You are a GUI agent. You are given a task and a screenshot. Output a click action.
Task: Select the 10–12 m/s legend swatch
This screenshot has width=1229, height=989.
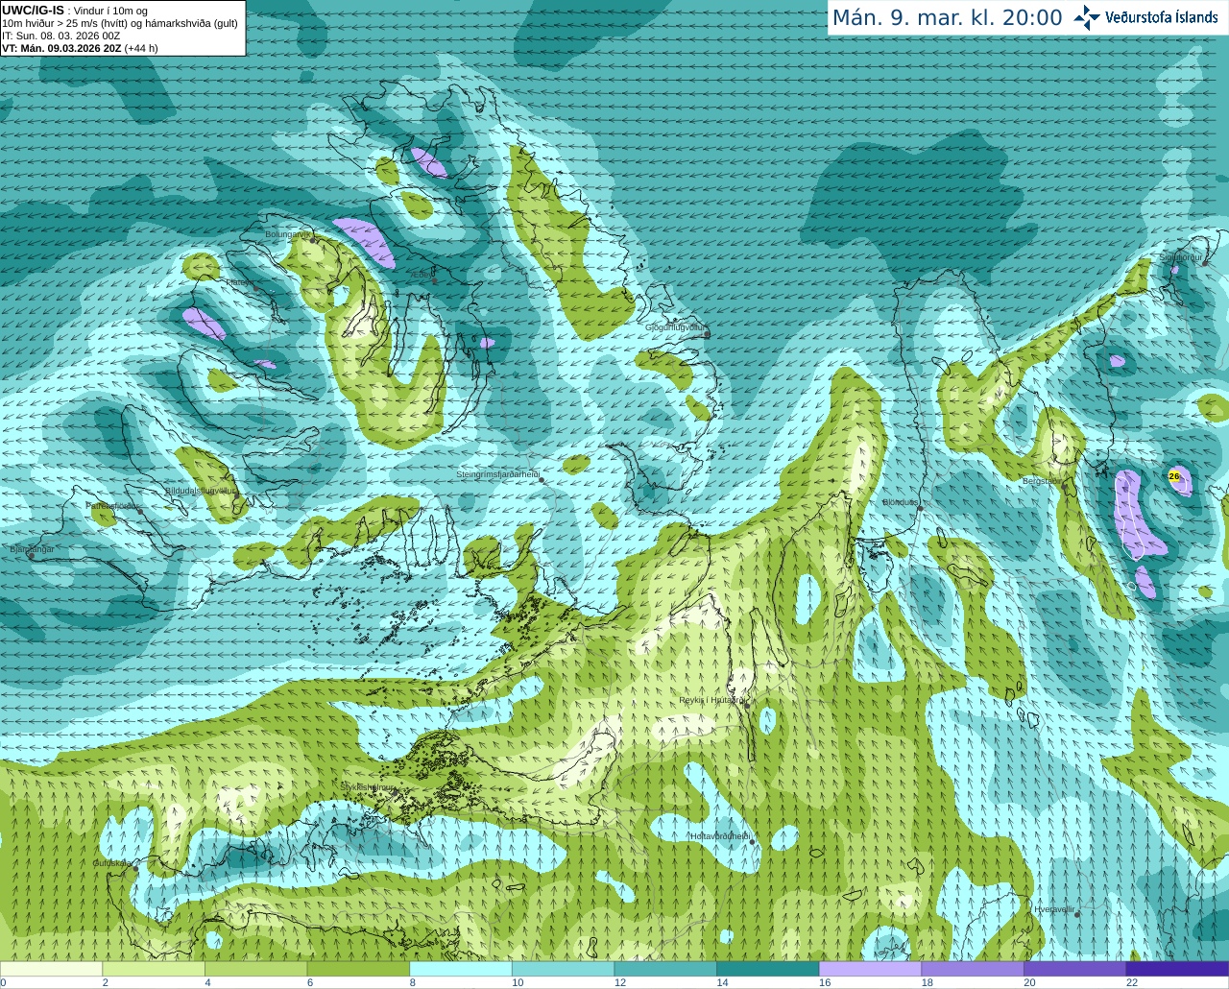tap(563, 969)
